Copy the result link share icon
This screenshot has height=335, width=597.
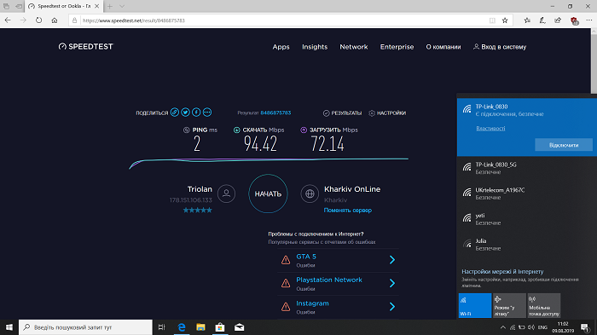(175, 113)
